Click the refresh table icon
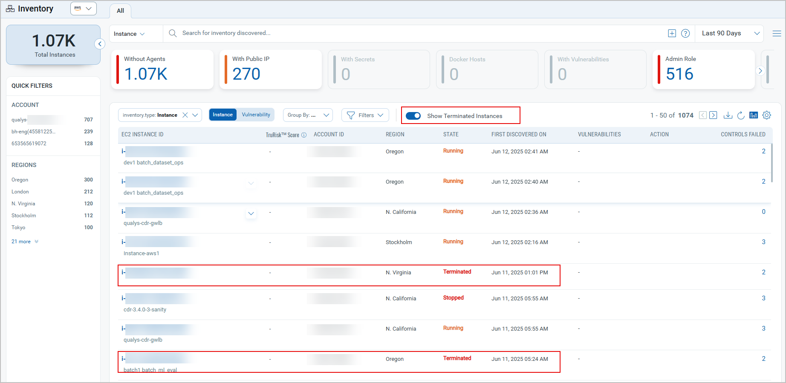The width and height of the screenshot is (786, 383). 741,115
